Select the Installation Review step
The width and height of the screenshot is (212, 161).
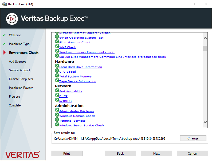click(x=21, y=88)
